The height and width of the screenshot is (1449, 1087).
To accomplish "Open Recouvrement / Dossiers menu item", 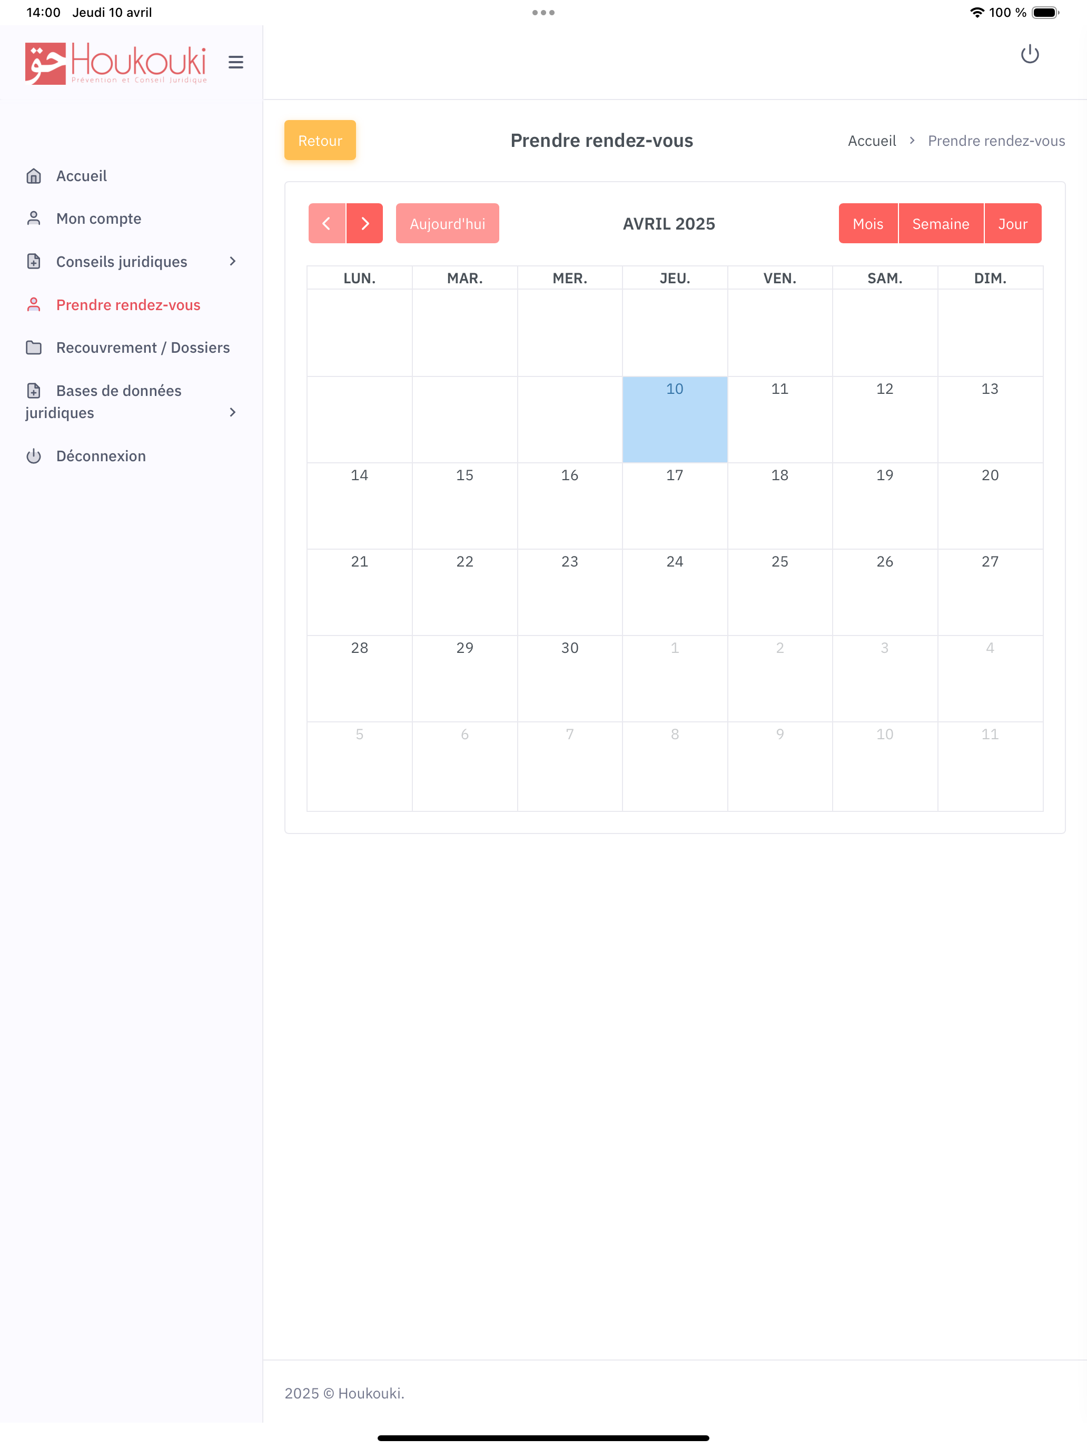I will tap(143, 347).
